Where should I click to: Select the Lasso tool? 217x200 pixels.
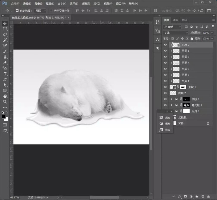[5, 34]
